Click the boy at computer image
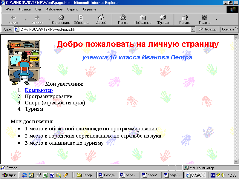Screen dimensions: 239x179 point(24,62)
